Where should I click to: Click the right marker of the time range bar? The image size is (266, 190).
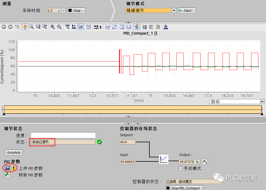[262, 114]
